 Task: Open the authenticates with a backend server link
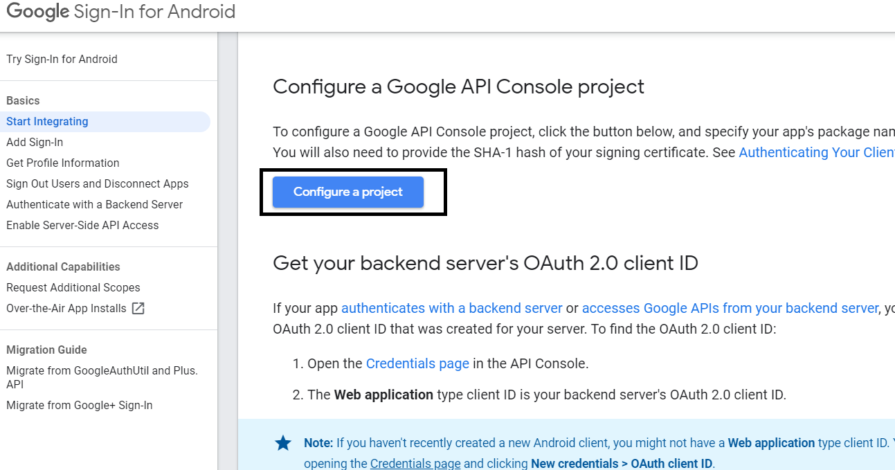pos(451,307)
